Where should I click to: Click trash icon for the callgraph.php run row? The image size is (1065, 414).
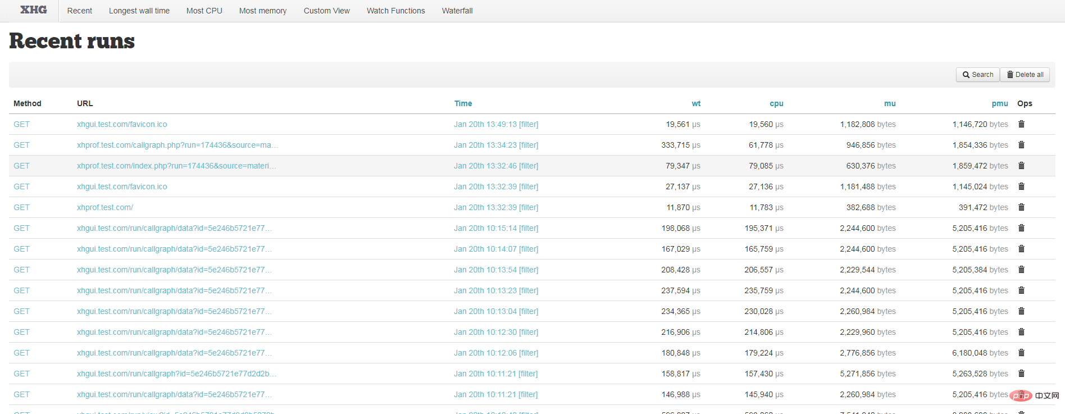coord(1021,145)
